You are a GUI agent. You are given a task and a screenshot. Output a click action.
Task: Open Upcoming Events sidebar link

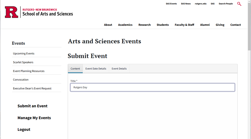[x=24, y=53]
